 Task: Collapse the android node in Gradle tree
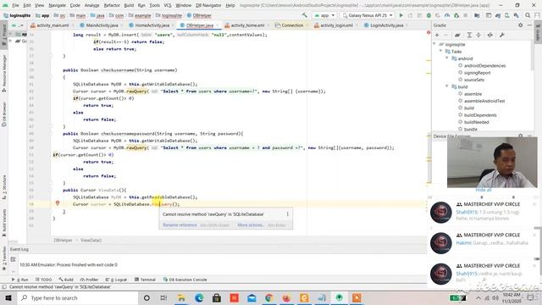(x=447, y=58)
